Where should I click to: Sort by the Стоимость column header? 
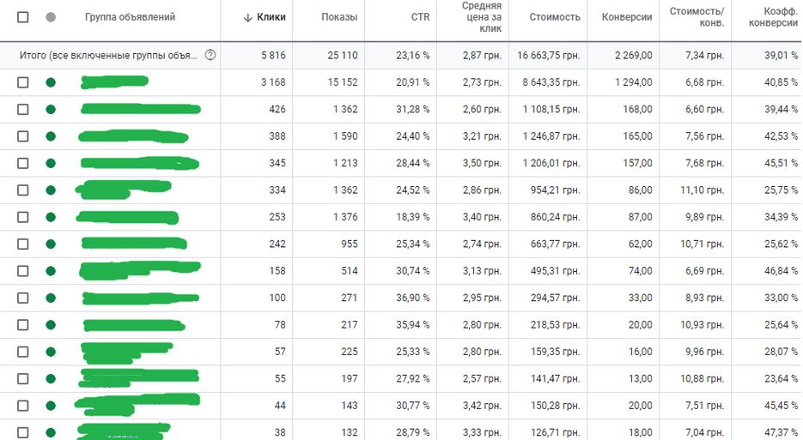tap(554, 17)
